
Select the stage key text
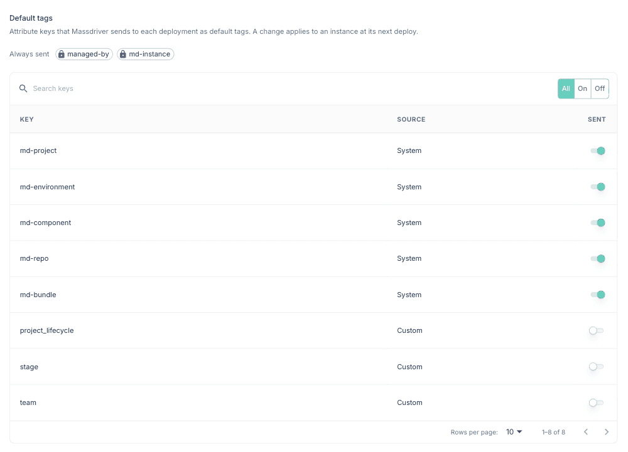[29, 367]
